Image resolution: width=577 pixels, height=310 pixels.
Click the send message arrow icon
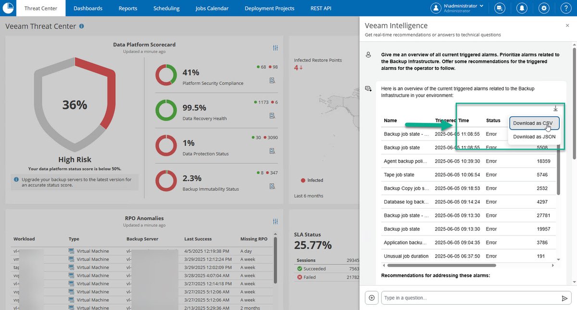564,298
